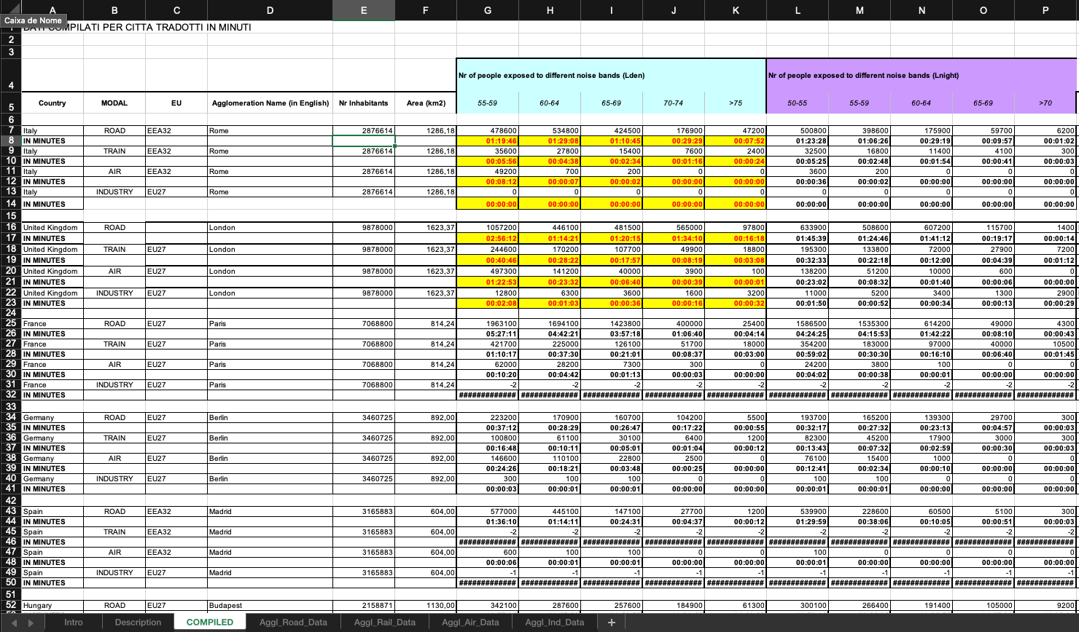
Task: Select column G by its header
Action: pyautogui.click(x=488, y=10)
